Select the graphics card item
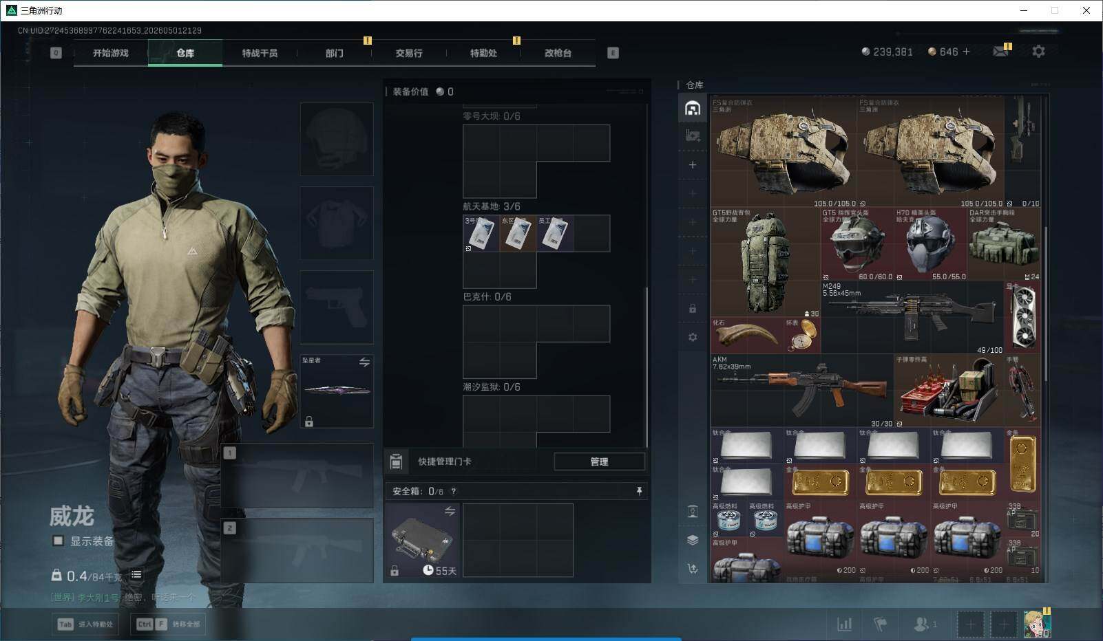Screen dimensions: 1103x641 point(1022,318)
